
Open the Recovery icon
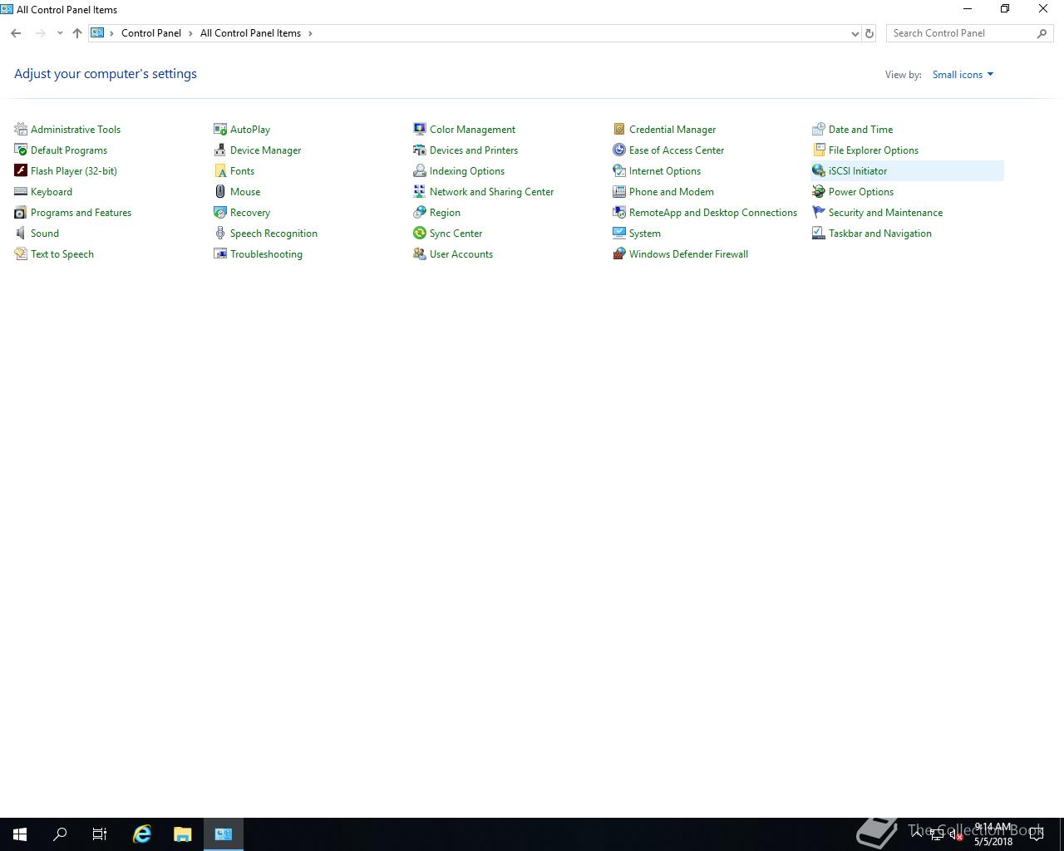tap(220, 212)
